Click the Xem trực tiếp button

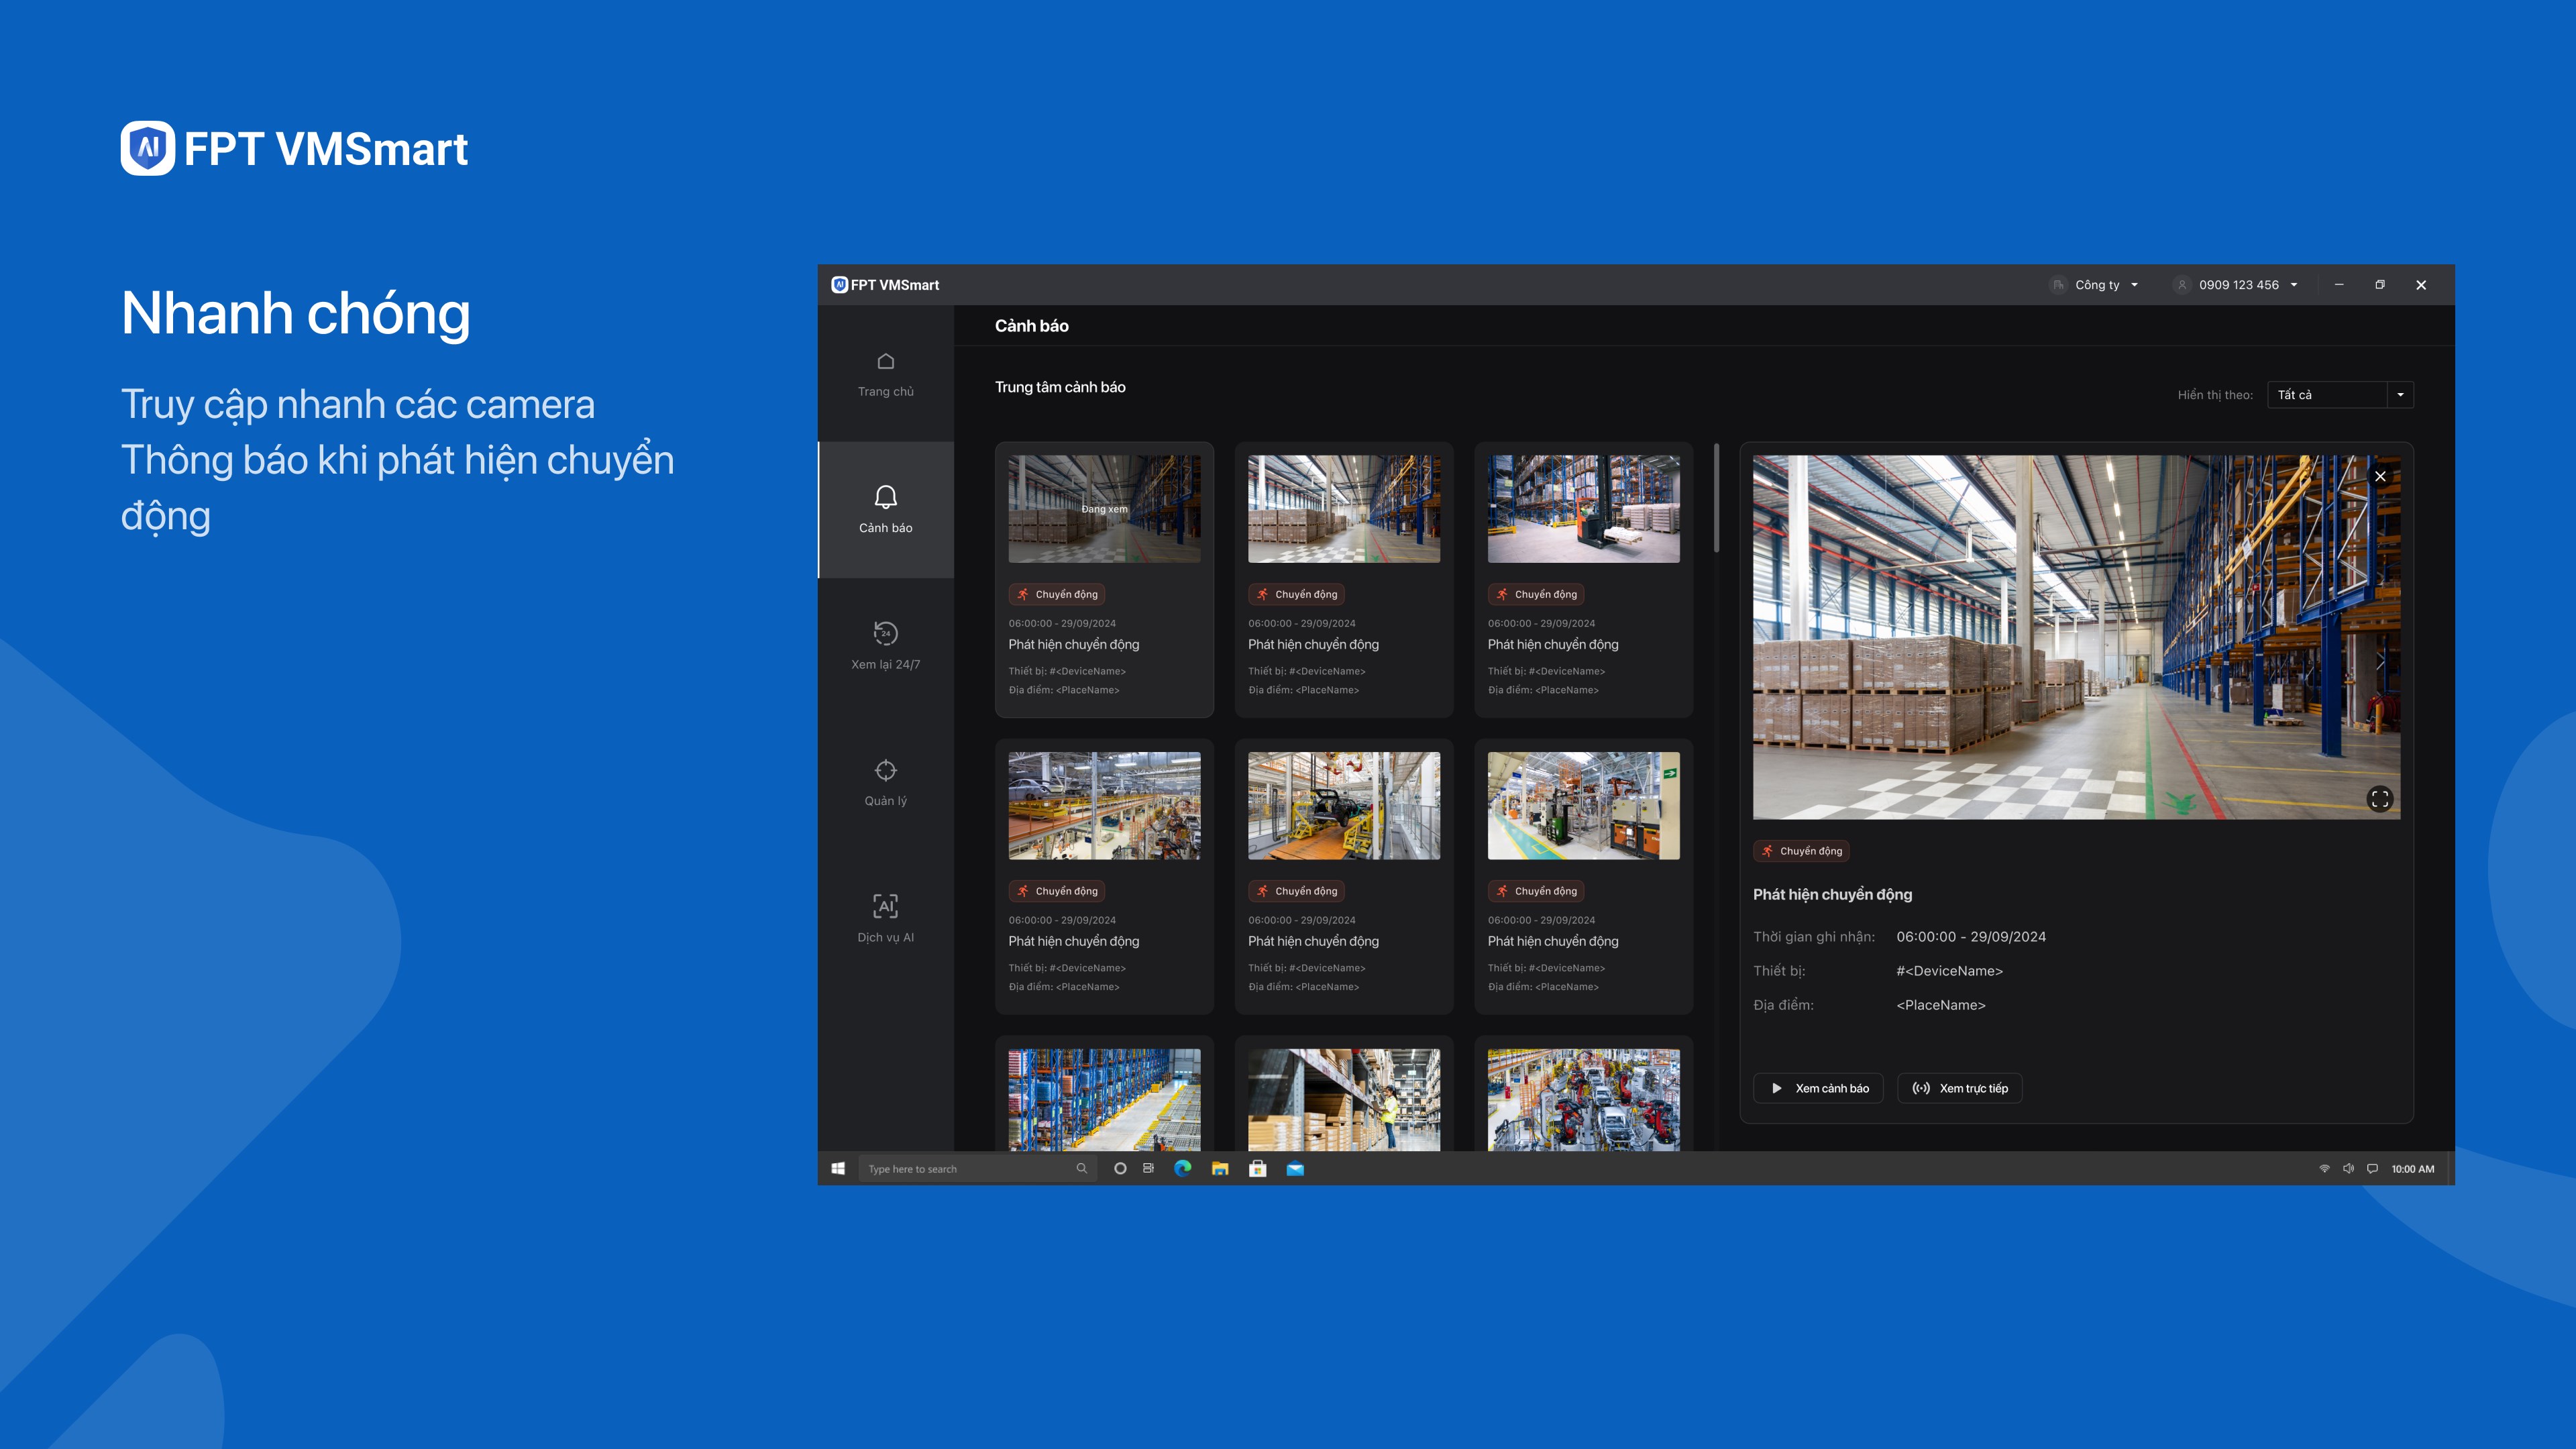[x=1960, y=1088]
